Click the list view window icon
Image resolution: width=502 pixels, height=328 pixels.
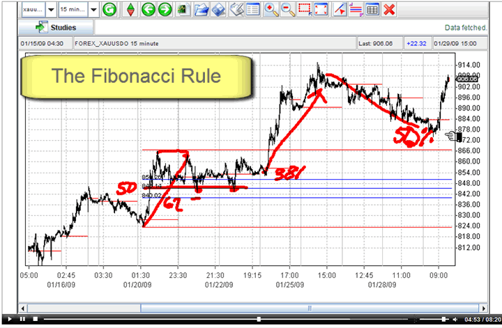[x=253, y=10]
